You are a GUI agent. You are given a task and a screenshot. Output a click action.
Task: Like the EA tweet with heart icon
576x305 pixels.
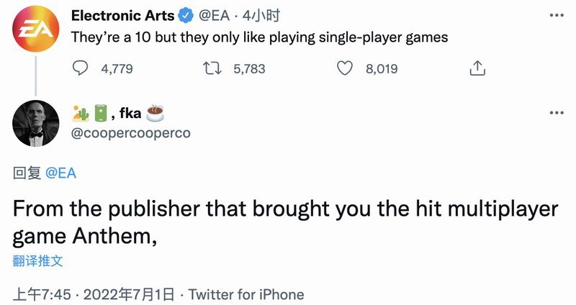346,68
